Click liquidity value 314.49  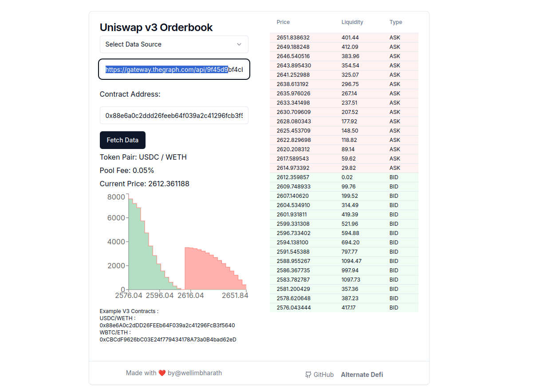pyautogui.click(x=350, y=205)
